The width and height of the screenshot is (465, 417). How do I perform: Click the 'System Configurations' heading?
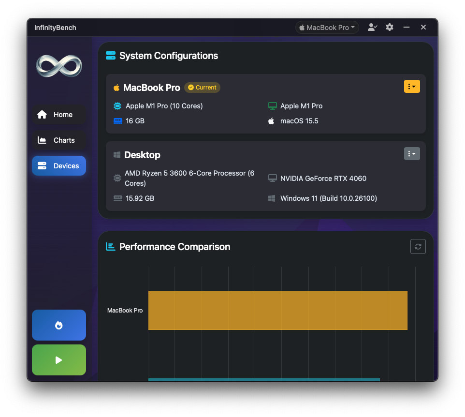pyautogui.click(x=168, y=56)
